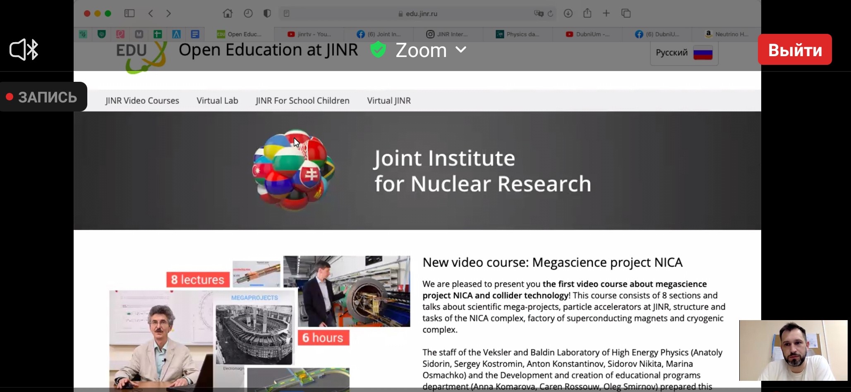The image size is (851, 392).
Task: Open JINR For School Children link
Action: pyautogui.click(x=302, y=101)
